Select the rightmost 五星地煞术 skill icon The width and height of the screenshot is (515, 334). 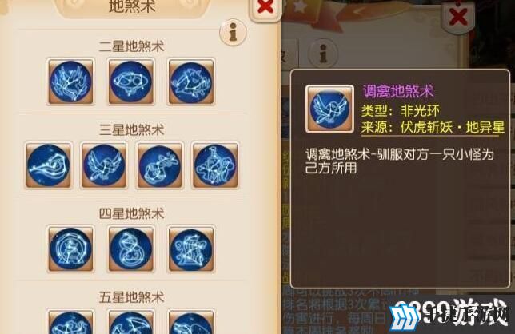[191, 322]
